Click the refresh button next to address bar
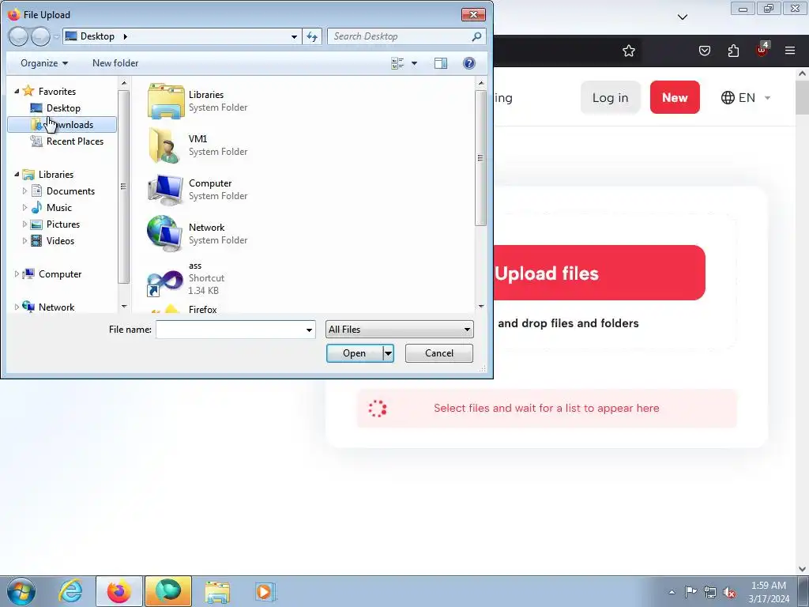 tap(312, 36)
